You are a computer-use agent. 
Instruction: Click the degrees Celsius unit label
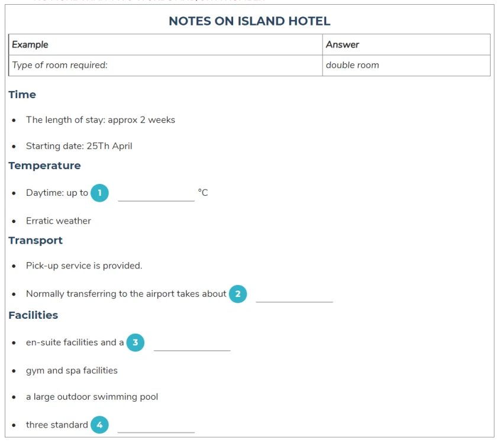click(203, 193)
